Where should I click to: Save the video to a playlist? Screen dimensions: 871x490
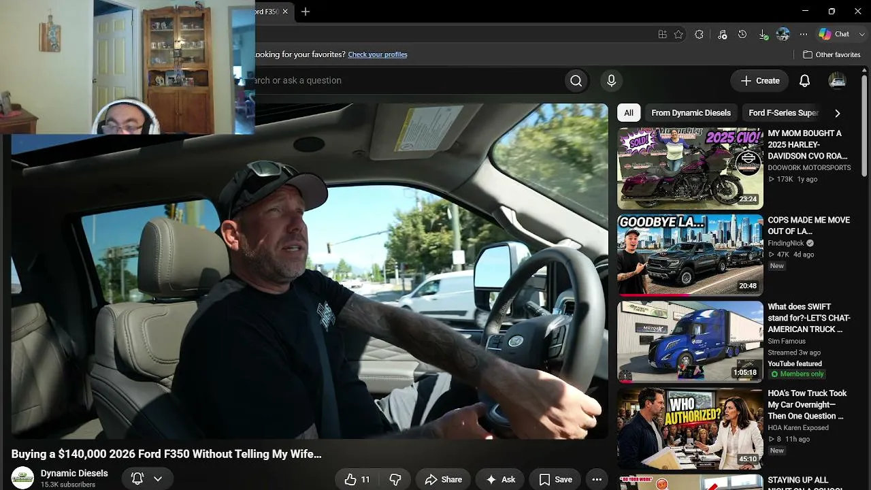coord(555,480)
